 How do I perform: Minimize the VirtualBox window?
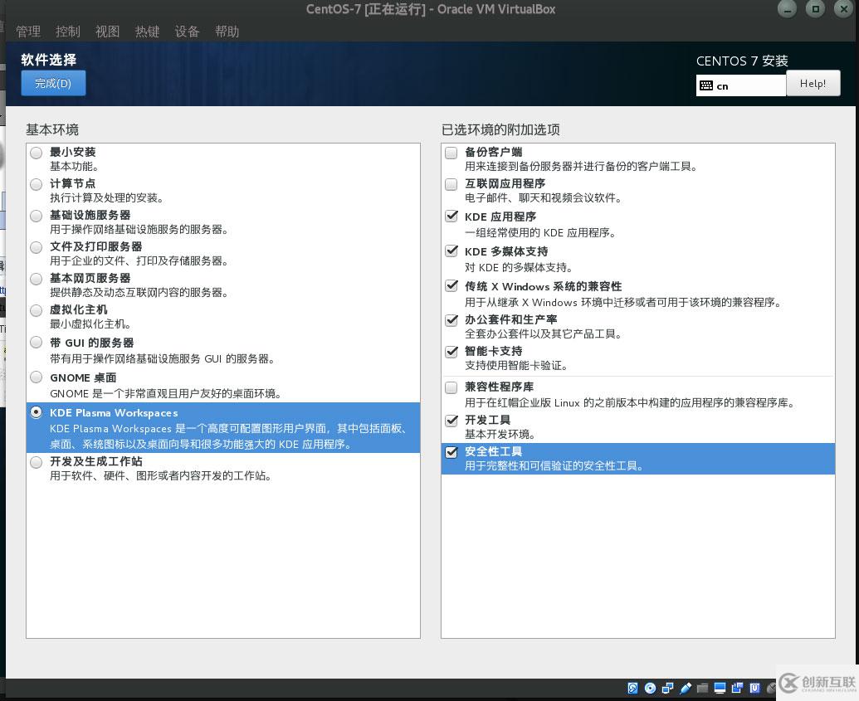tap(788, 9)
